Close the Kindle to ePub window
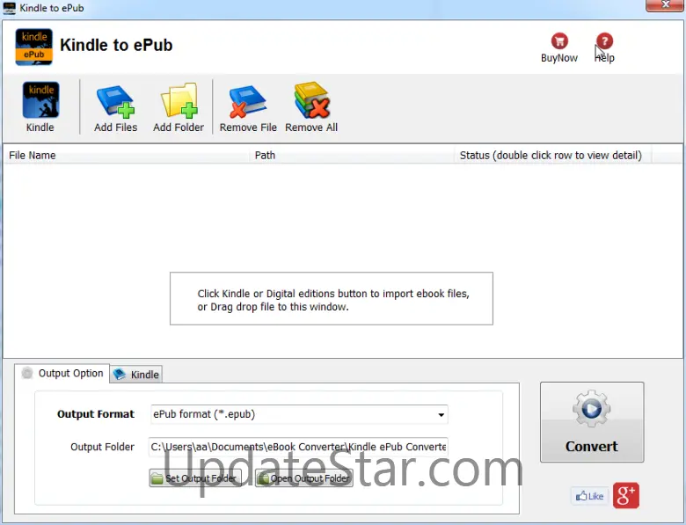686x525 pixels. click(665, 4)
